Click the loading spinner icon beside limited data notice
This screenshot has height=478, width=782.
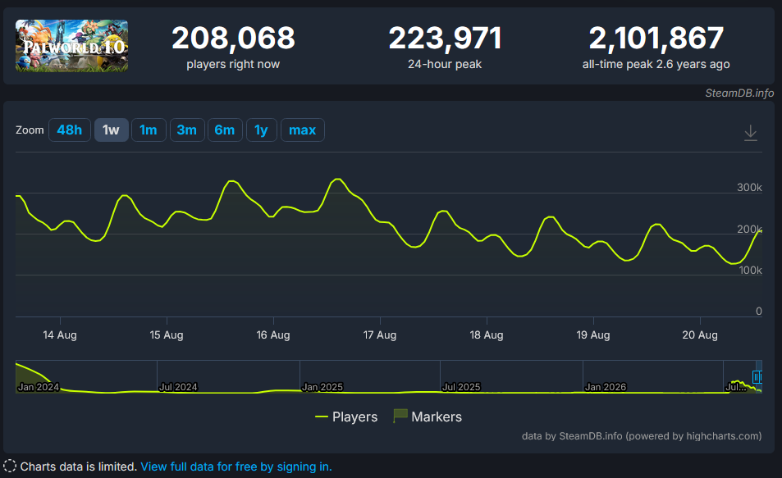click(10, 467)
